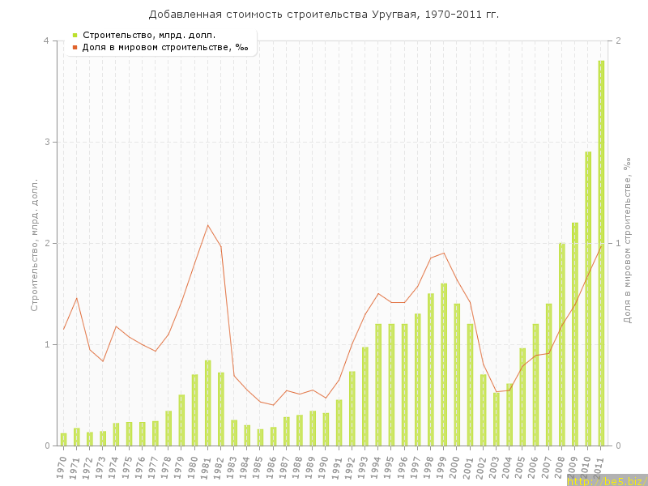
Task: Click the value 2 on right y-axis
Action: (x=619, y=40)
